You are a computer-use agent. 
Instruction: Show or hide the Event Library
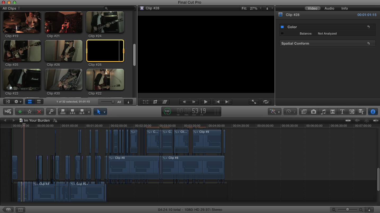tap(8, 101)
